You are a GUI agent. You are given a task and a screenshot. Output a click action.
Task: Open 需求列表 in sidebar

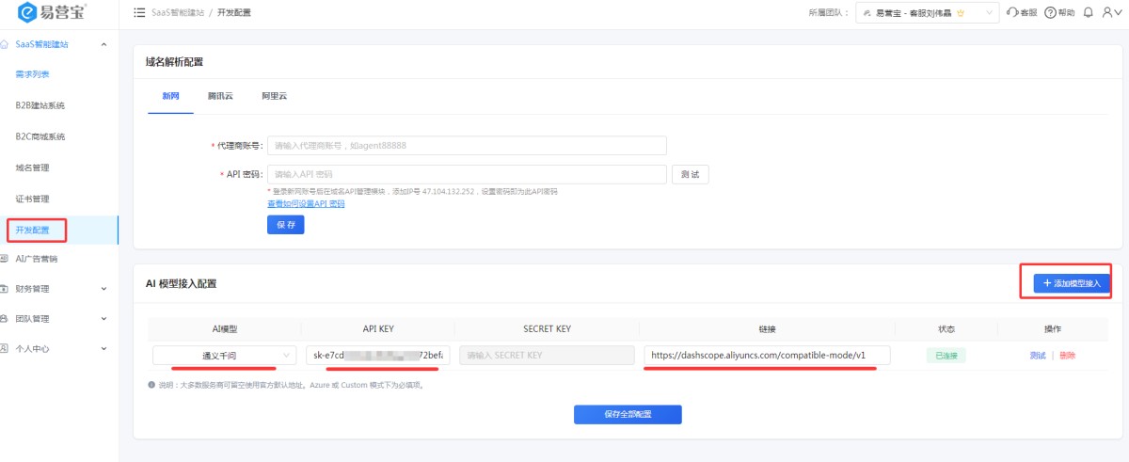coord(33,74)
